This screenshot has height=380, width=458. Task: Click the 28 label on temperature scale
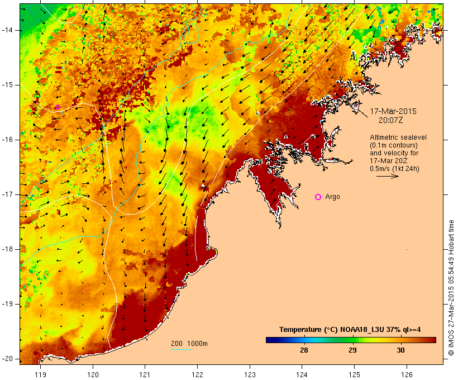304,350
